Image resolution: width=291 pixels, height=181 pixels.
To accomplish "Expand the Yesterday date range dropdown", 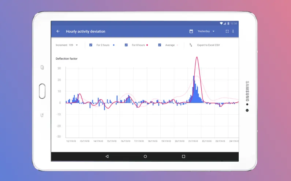I will click(x=206, y=31).
